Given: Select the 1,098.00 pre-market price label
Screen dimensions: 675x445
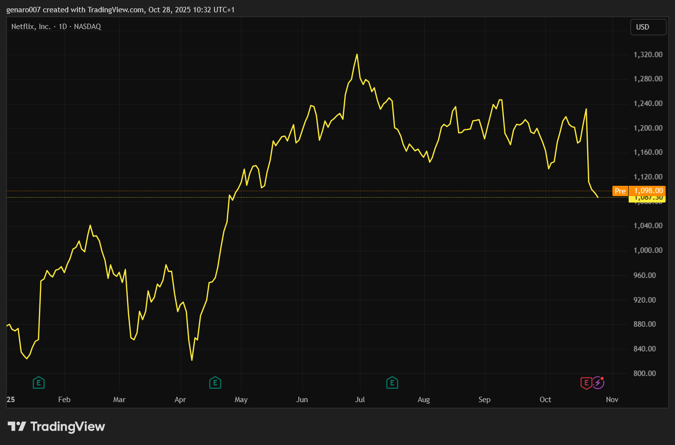Looking at the screenshot, I should [647, 191].
